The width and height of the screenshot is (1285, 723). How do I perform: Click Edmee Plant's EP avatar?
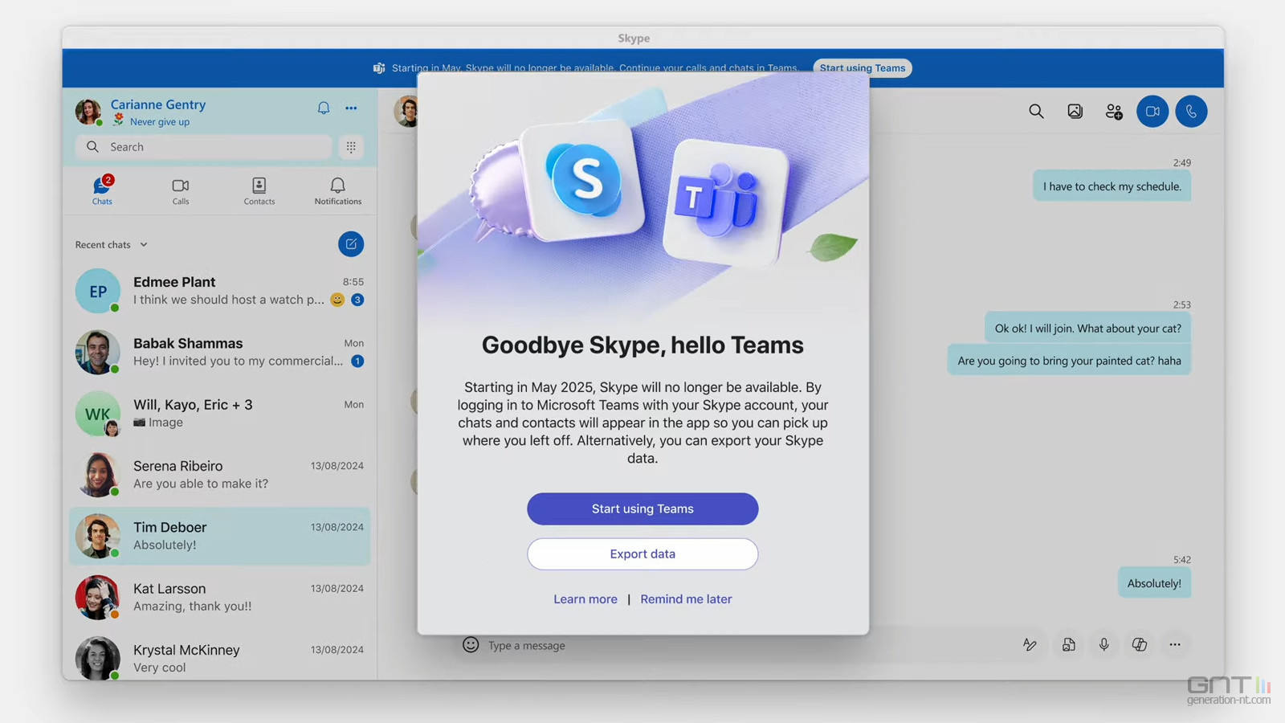coord(98,291)
